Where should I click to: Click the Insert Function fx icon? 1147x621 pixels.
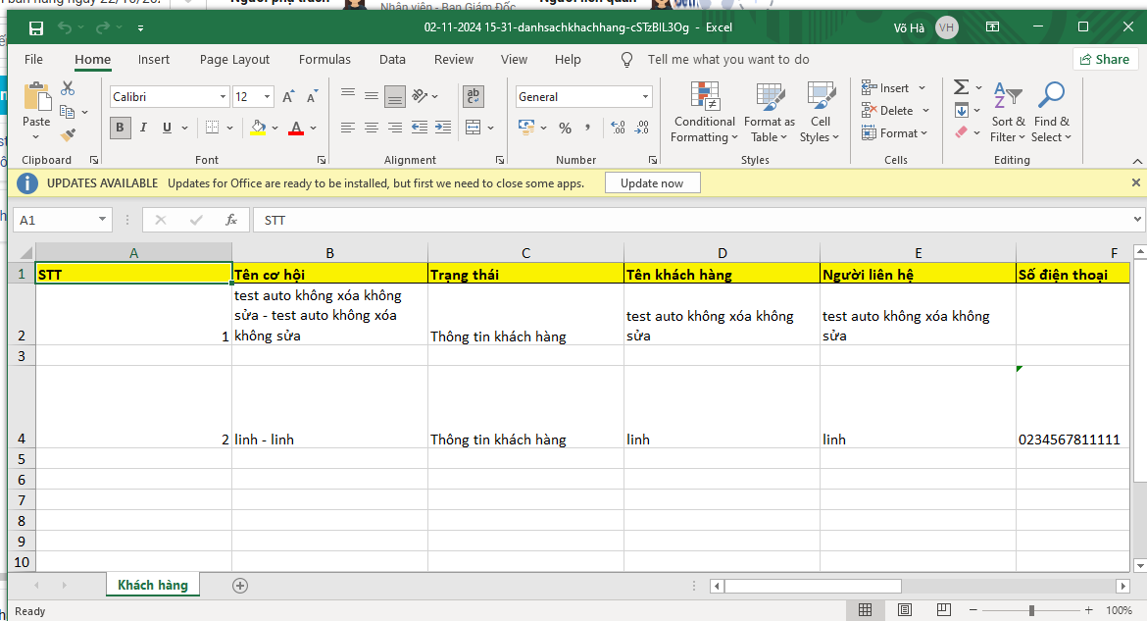pos(231,220)
